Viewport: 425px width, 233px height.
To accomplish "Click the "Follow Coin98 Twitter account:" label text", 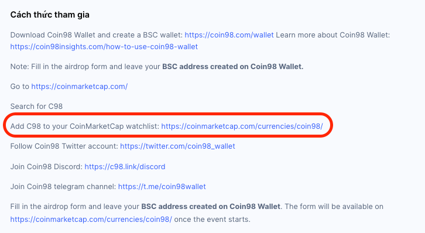I will (64, 146).
